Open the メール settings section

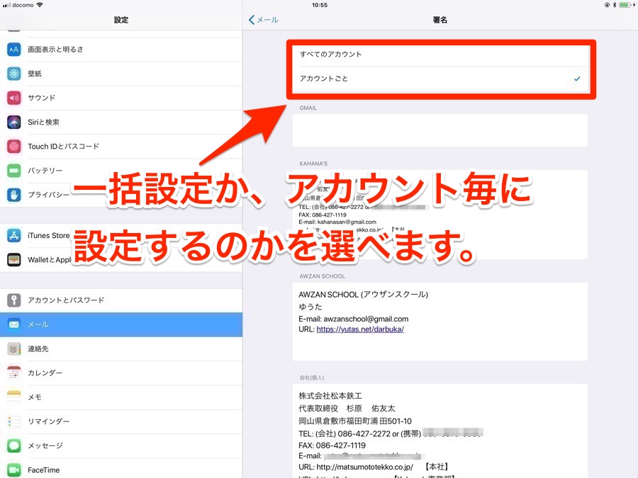coord(121,324)
